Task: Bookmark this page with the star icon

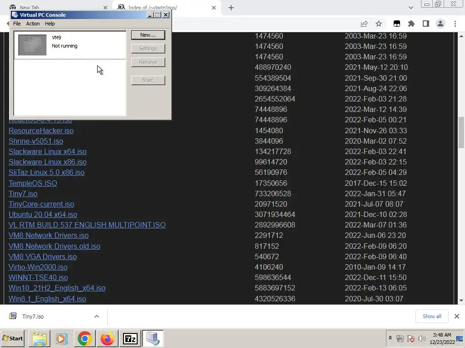Action: coord(379,24)
